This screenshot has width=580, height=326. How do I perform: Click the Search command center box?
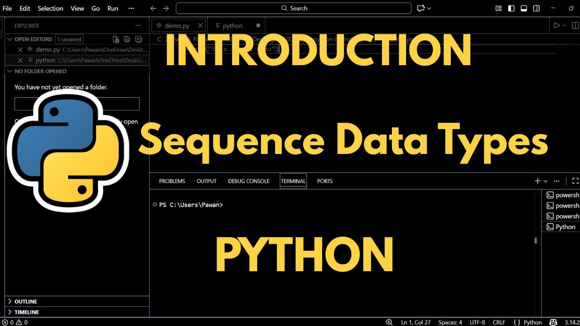[294, 8]
